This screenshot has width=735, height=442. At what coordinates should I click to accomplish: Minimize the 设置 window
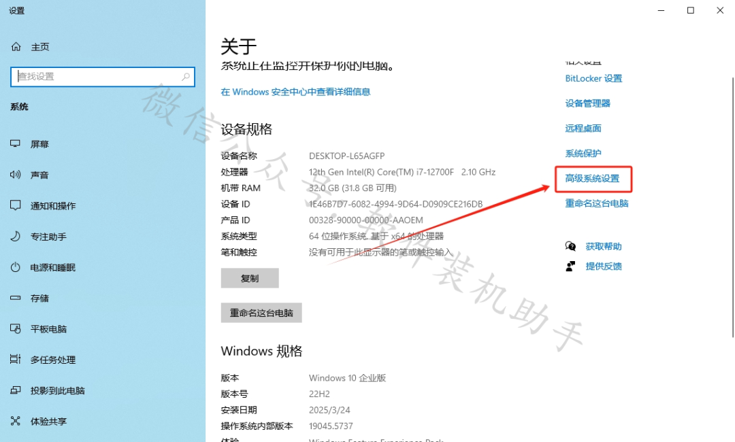point(661,10)
